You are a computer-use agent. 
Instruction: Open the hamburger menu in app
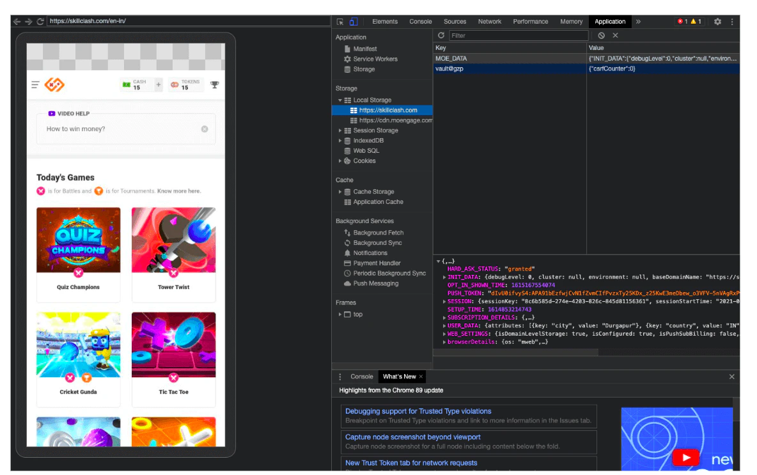coord(35,84)
